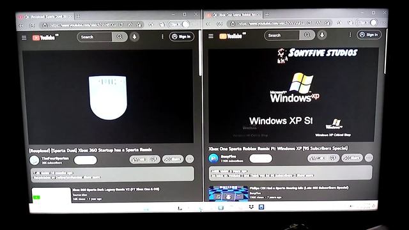Image resolution: width=409 pixels, height=230 pixels.
Task: Dislike the Xbox One Sparta Roblox Remix video
Action: [x=333, y=158]
